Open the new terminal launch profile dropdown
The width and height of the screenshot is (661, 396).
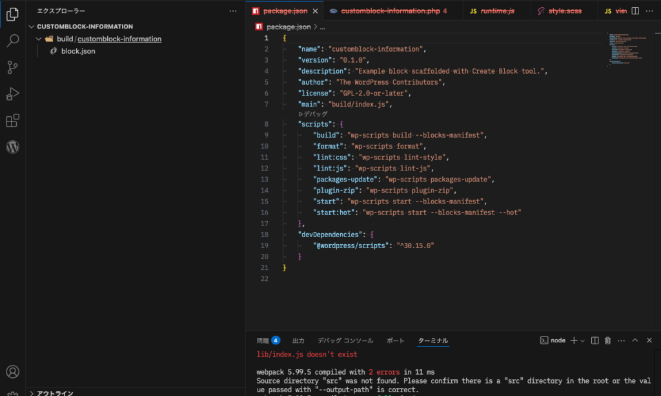click(583, 340)
